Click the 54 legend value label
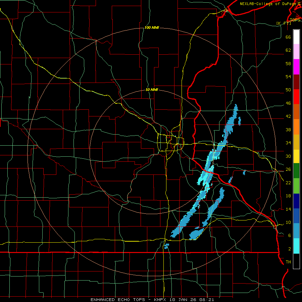 point(288,77)
